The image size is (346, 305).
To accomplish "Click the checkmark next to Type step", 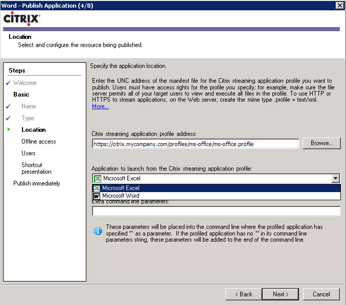I will (x=8, y=118).
